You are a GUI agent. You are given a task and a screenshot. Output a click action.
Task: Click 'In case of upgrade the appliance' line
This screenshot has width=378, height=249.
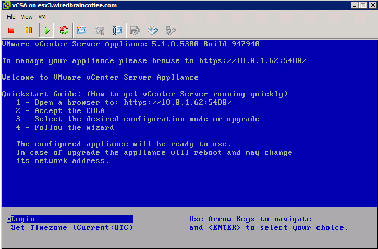coord(154,152)
